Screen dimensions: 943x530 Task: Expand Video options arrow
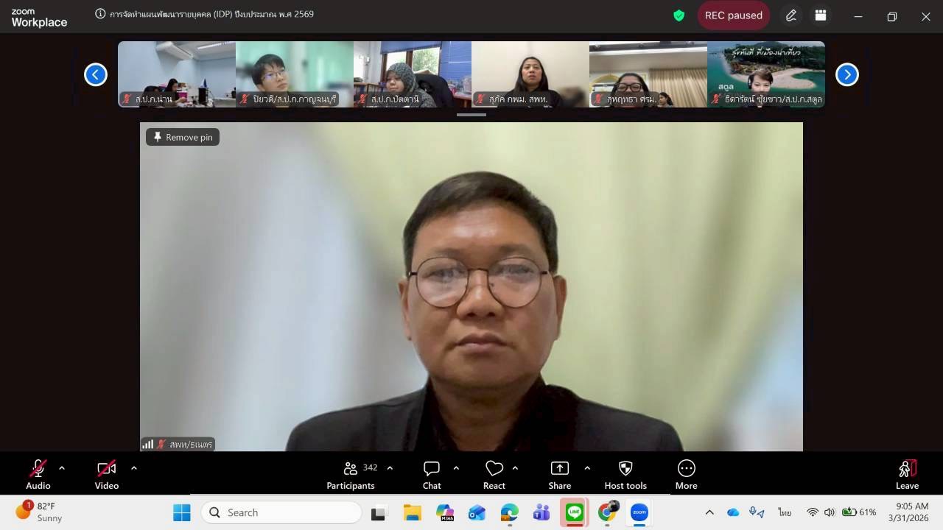coord(133,467)
